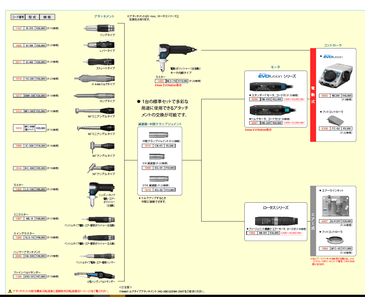Click the AL-H1207 air line kit image
Image resolution: width=365 pixels, height=297 pixels.
(336, 206)
